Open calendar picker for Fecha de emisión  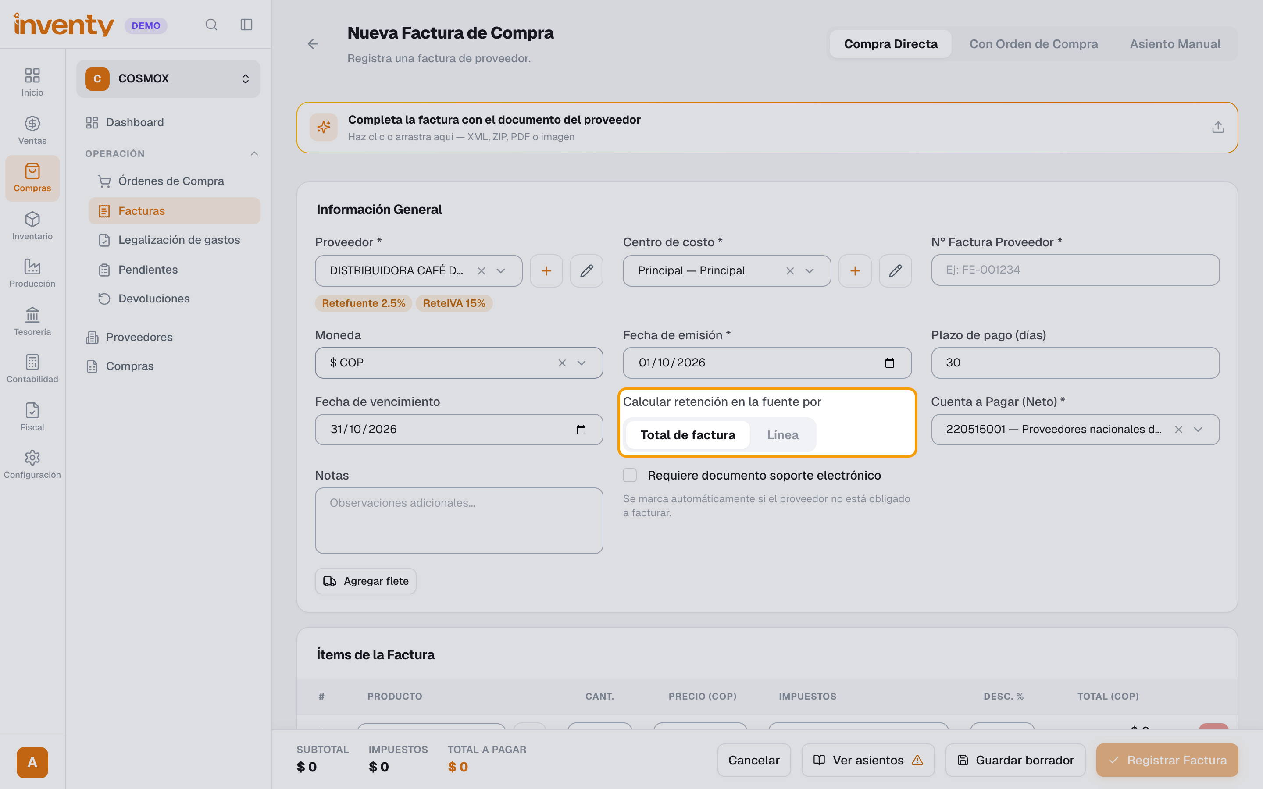[x=890, y=363]
